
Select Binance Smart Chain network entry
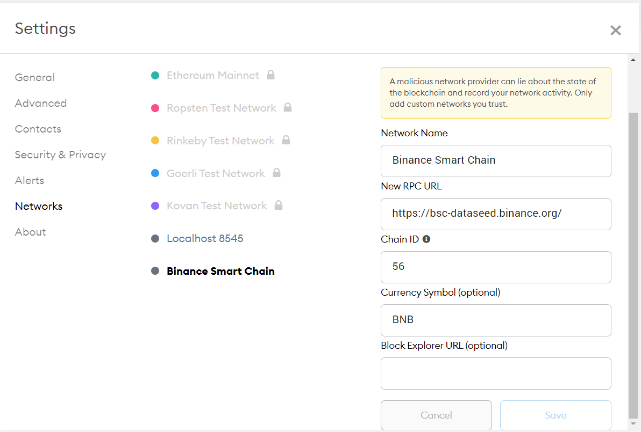click(x=221, y=271)
